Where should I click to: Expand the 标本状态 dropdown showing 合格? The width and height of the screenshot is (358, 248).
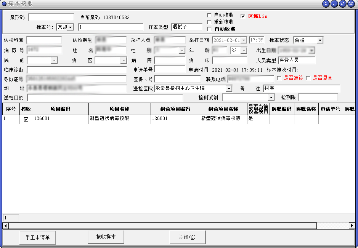point(320,40)
